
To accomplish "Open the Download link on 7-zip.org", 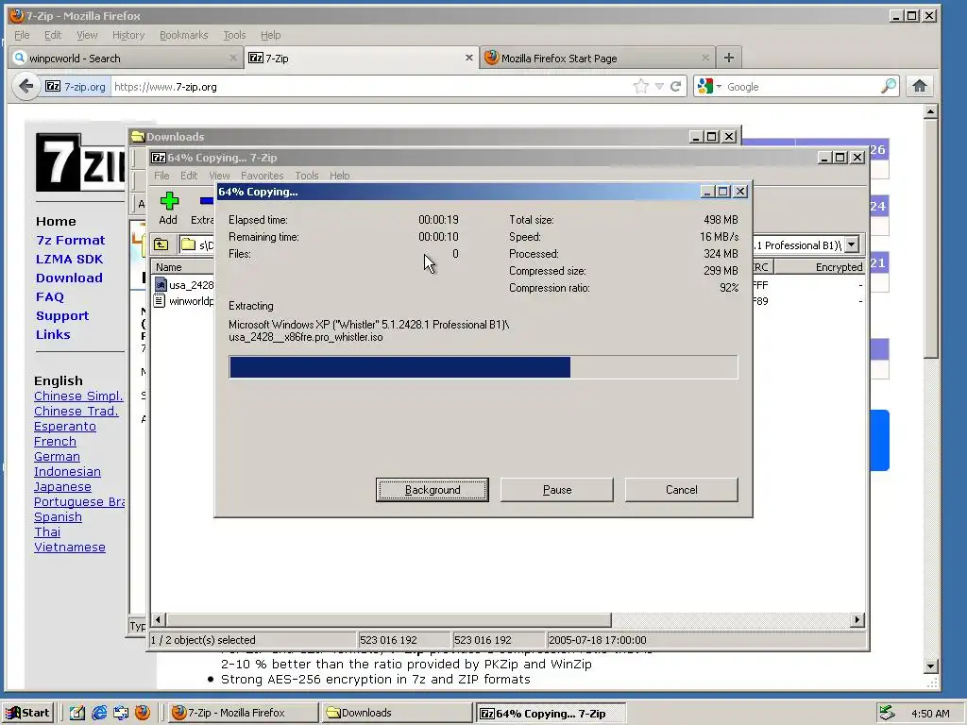I will [x=69, y=278].
